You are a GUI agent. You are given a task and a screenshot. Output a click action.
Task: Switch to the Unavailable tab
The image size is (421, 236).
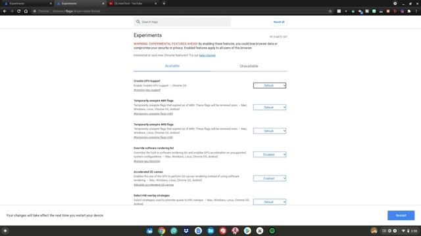coord(249,66)
